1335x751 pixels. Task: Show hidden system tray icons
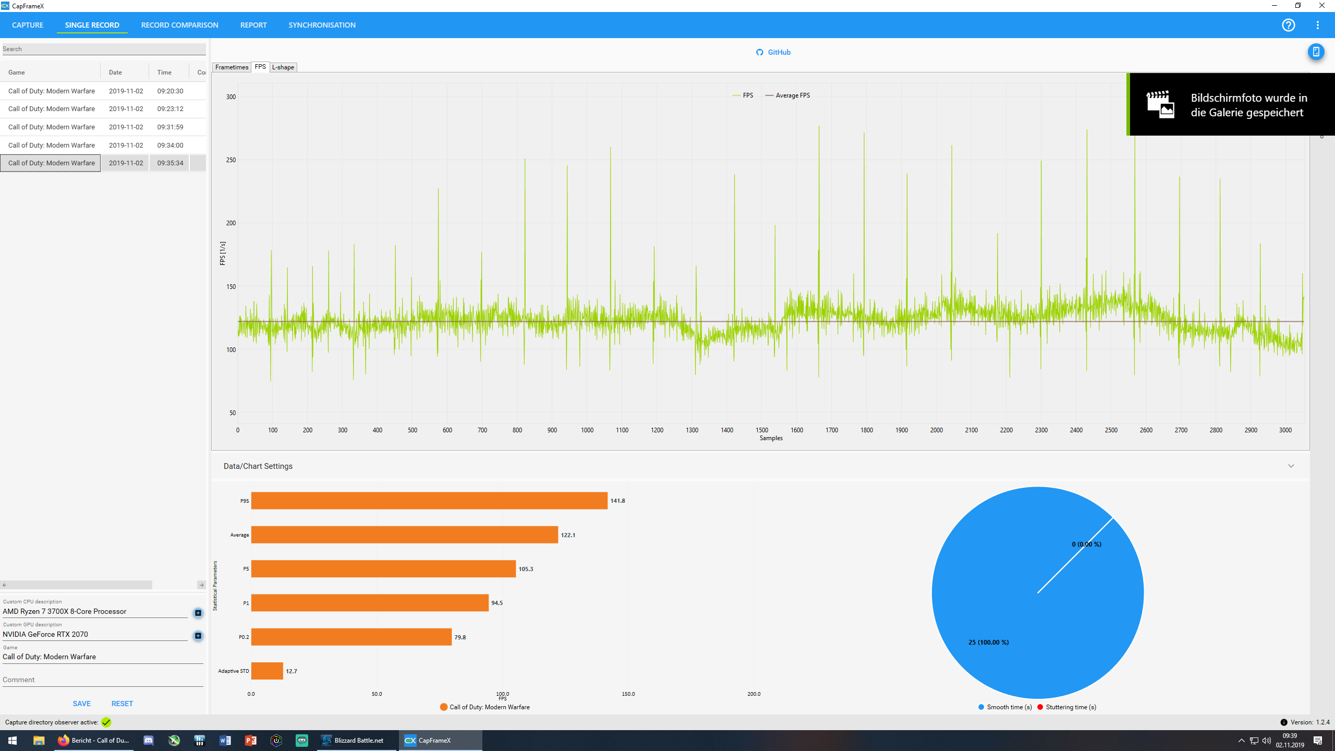tap(1241, 741)
